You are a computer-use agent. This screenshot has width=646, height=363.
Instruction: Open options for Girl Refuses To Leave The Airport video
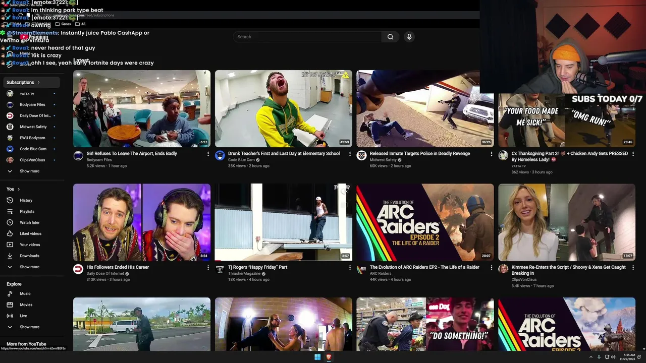208,154
